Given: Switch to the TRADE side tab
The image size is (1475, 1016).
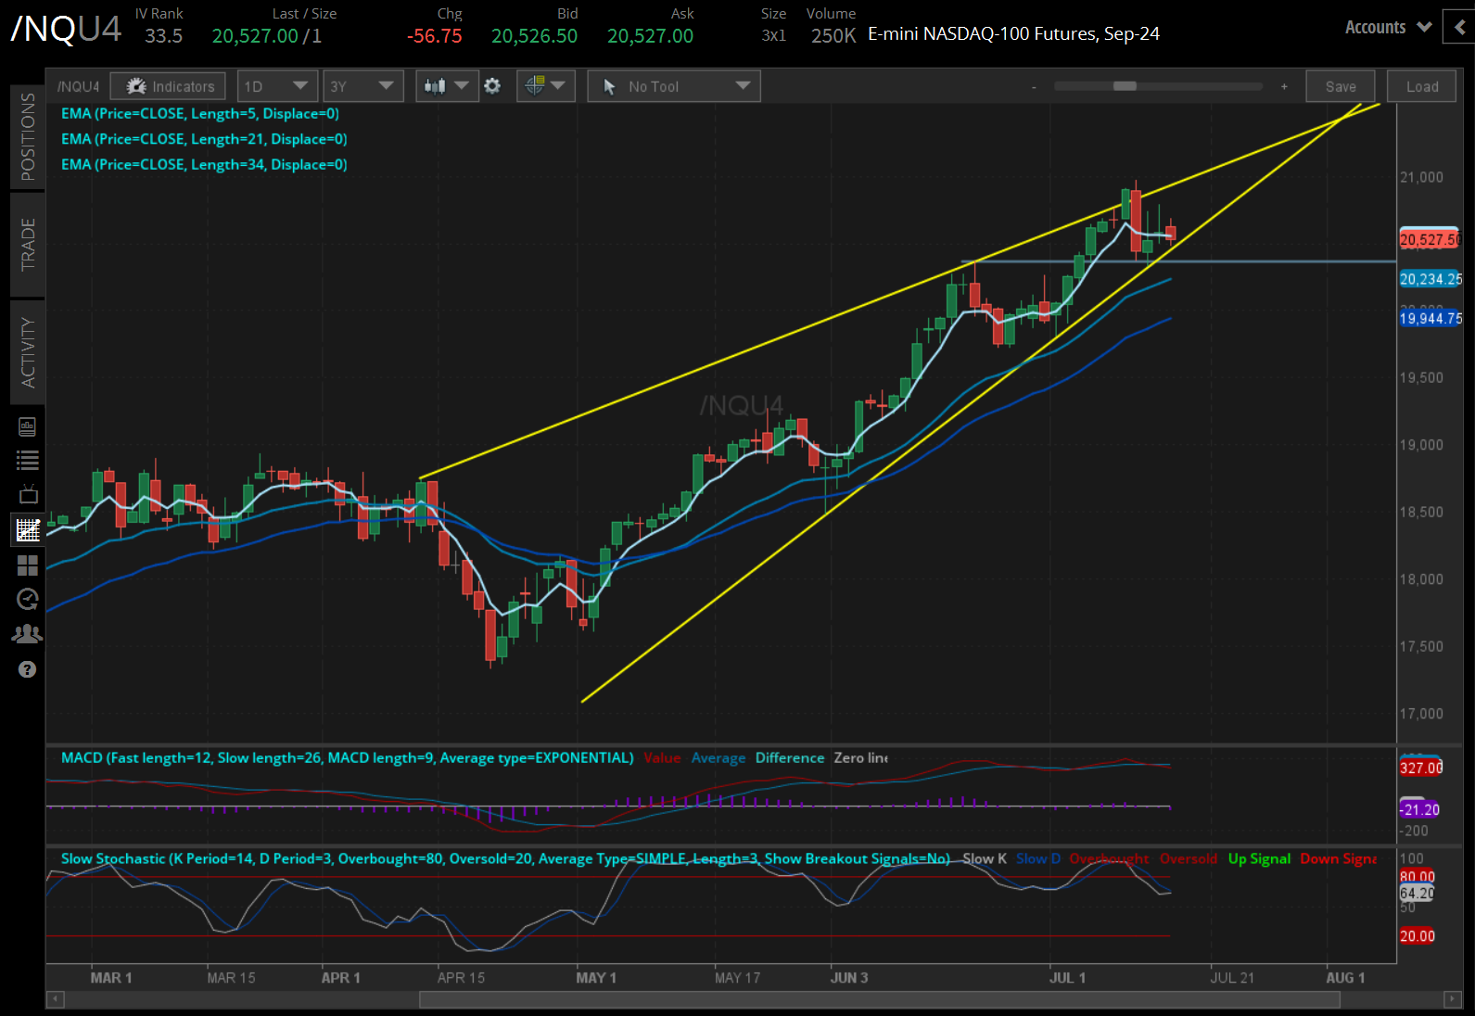Looking at the screenshot, I should tap(28, 245).
